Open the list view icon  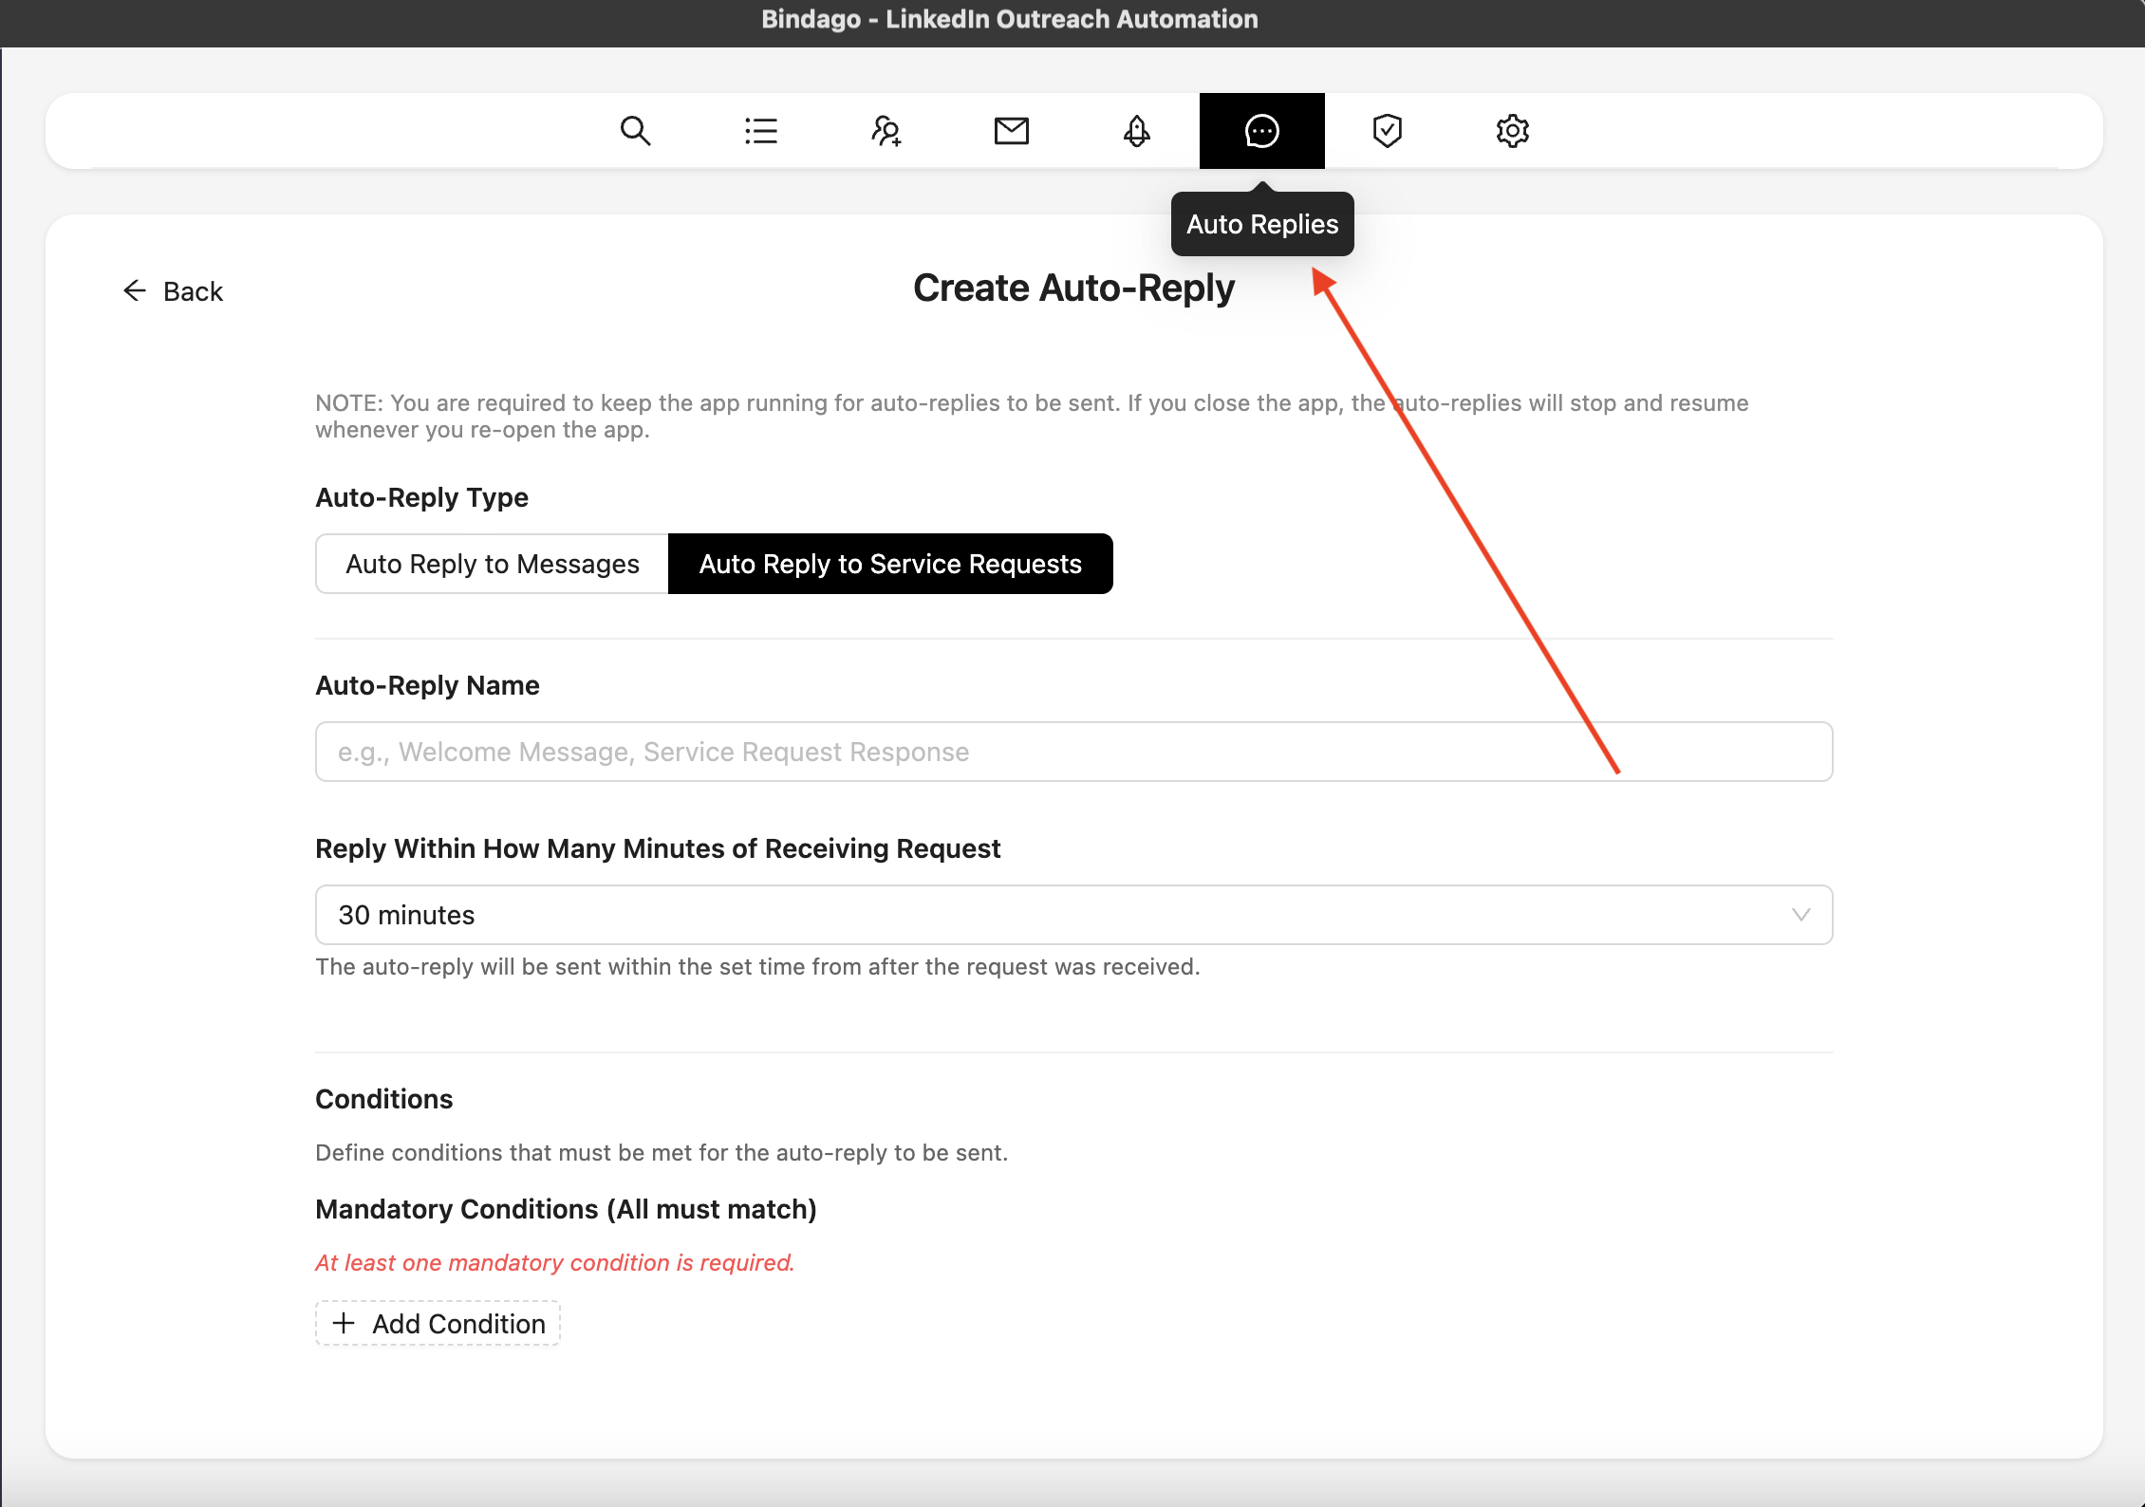[x=760, y=131]
